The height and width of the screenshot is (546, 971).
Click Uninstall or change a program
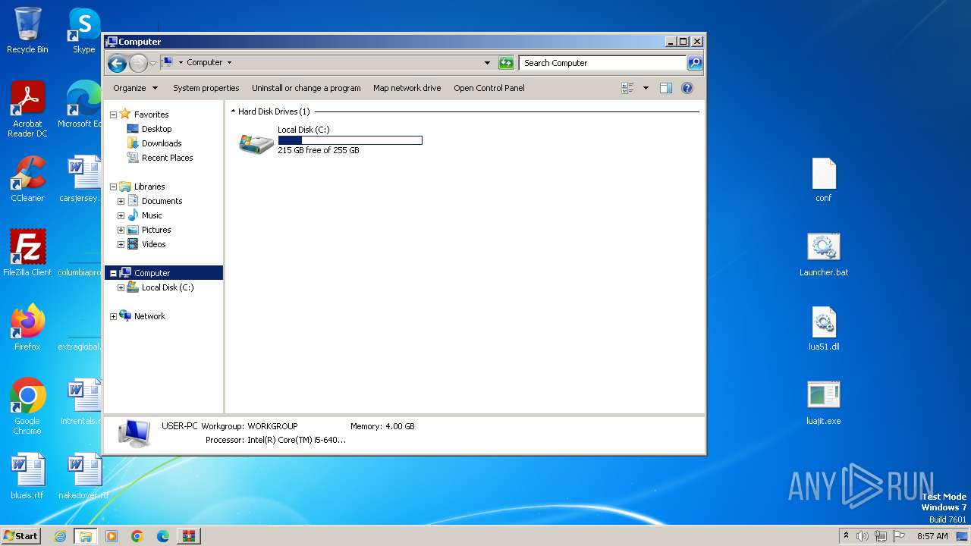(x=306, y=88)
